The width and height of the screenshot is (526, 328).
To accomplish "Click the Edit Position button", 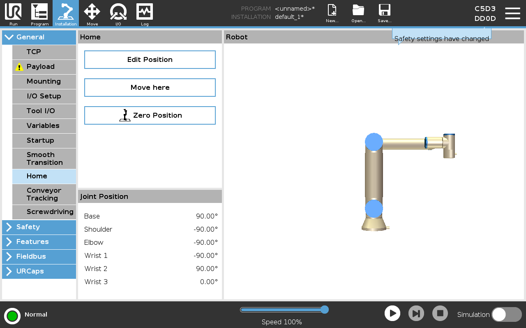I will coord(150,60).
